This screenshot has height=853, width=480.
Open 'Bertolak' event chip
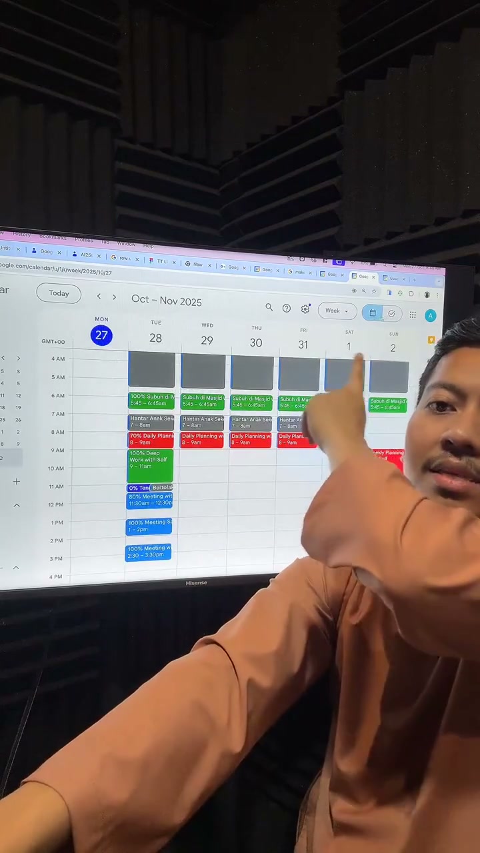click(x=161, y=488)
